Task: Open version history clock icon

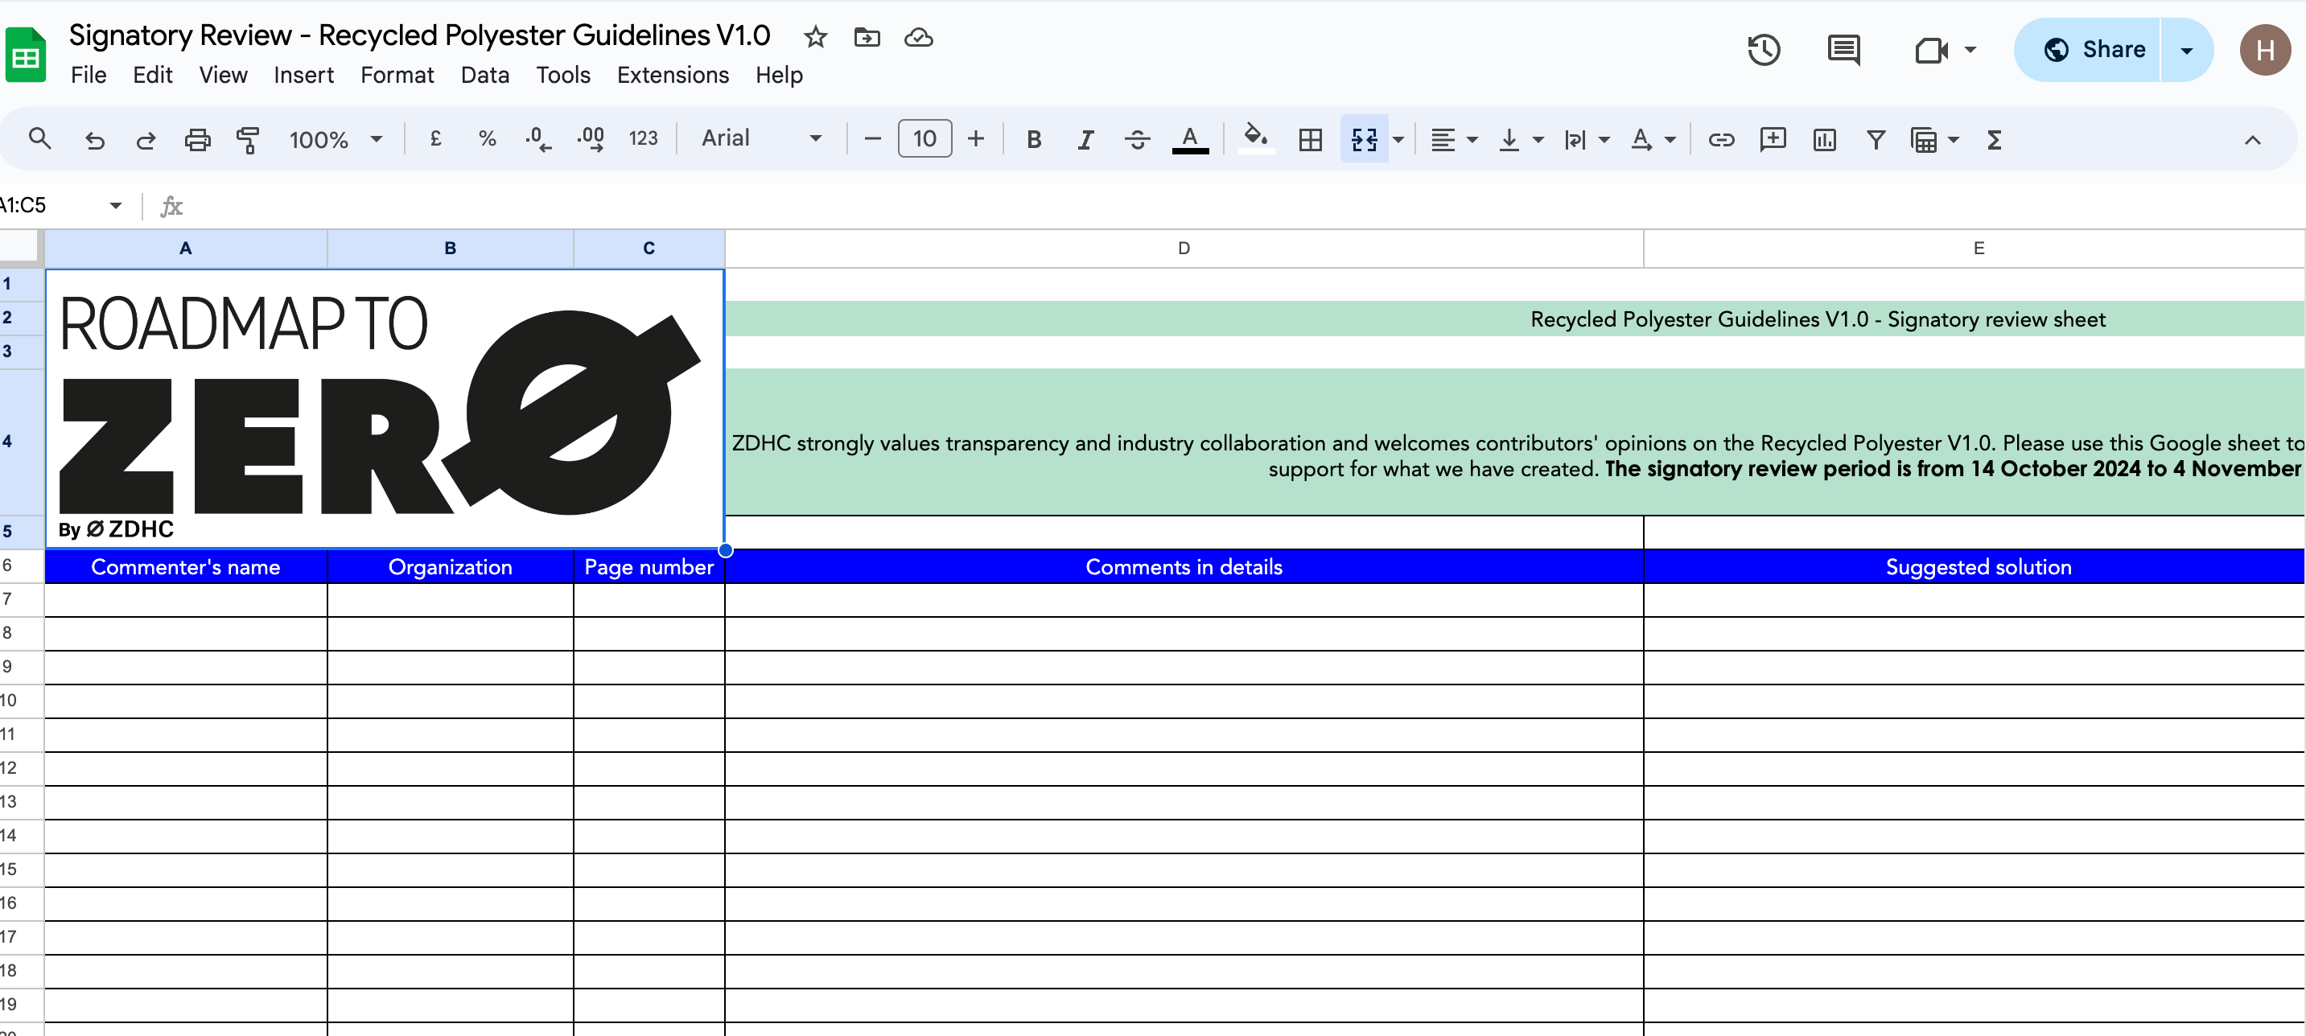Action: [1763, 49]
